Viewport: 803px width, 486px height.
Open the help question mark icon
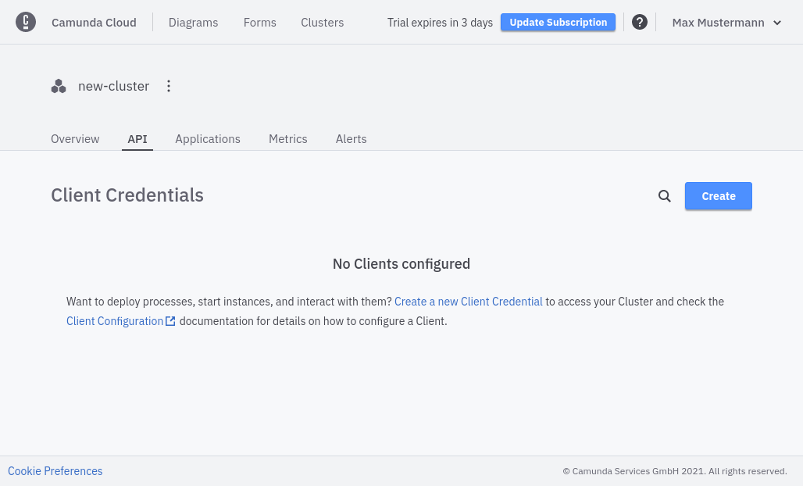tap(640, 23)
